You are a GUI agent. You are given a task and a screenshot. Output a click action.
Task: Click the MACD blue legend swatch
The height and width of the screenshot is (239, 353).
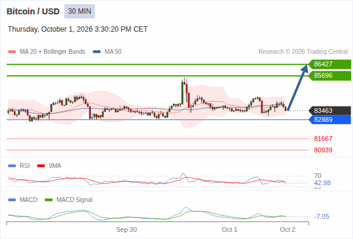(x=12, y=200)
